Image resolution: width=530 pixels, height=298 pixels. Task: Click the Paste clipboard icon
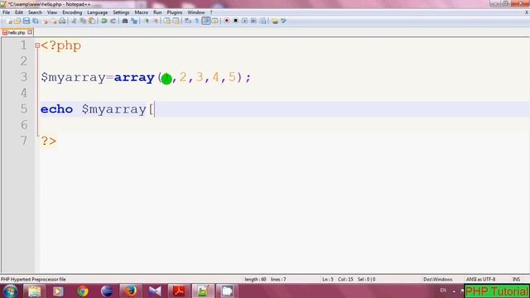(92, 21)
